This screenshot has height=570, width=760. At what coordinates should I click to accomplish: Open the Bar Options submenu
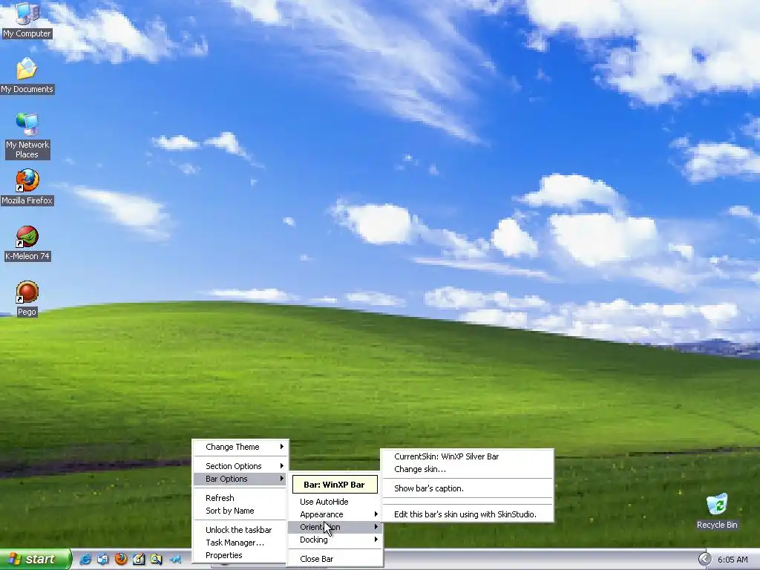[241, 479]
